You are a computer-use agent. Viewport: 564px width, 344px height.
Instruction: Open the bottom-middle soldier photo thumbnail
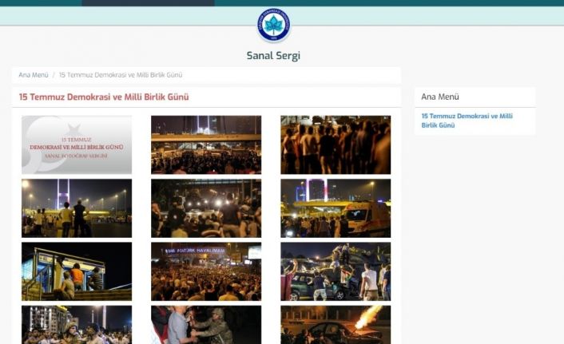206,325
